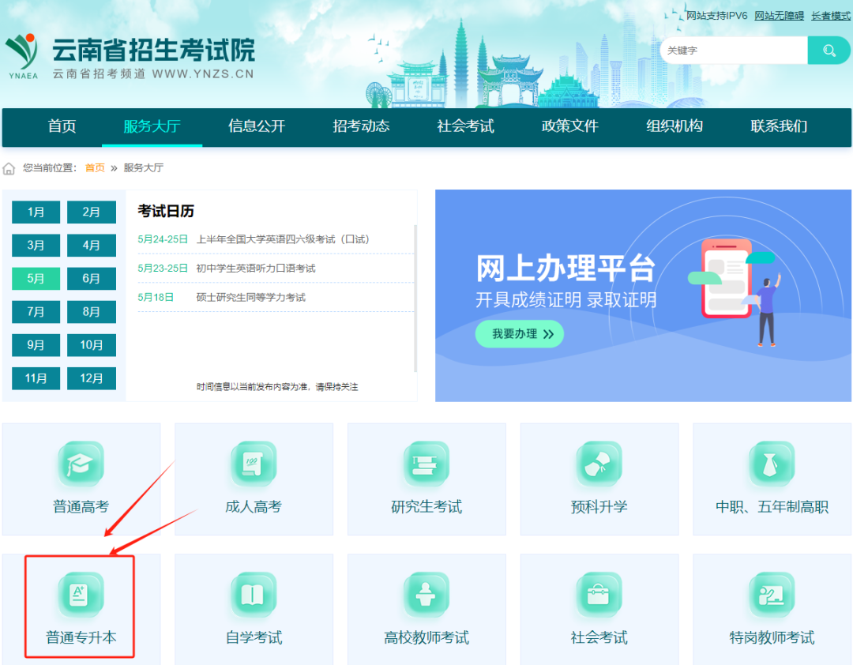This screenshot has width=853, height=665.
Task: Click 普通专升本 label text
Action: tap(81, 637)
